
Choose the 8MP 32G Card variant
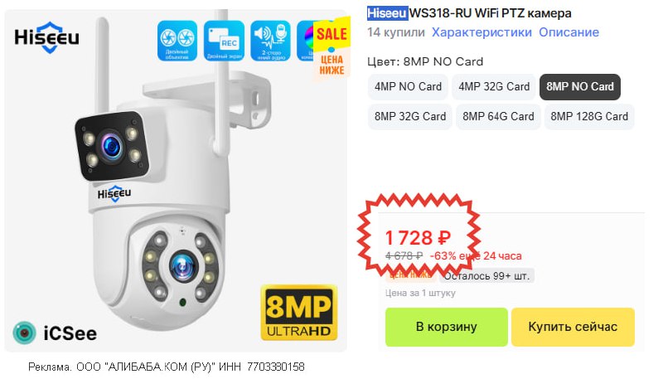pyautogui.click(x=410, y=116)
